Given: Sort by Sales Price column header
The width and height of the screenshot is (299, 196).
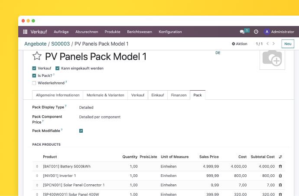Looking at the screenshot, I should (x=209, y=157).
